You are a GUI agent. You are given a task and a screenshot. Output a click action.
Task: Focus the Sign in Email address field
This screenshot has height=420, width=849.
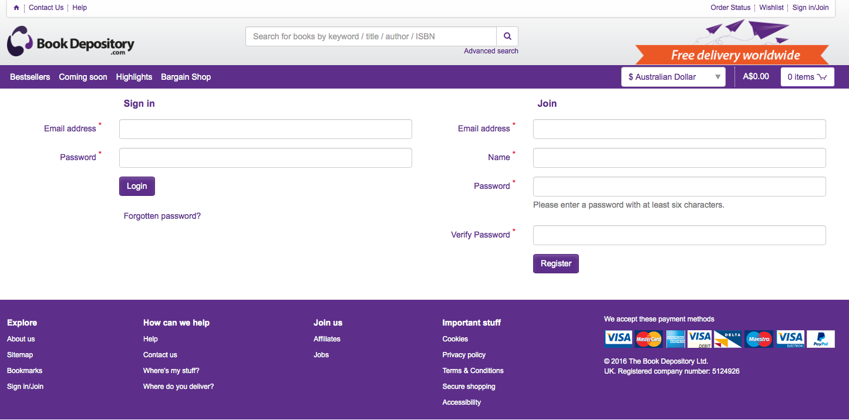(x=265, y=129)
